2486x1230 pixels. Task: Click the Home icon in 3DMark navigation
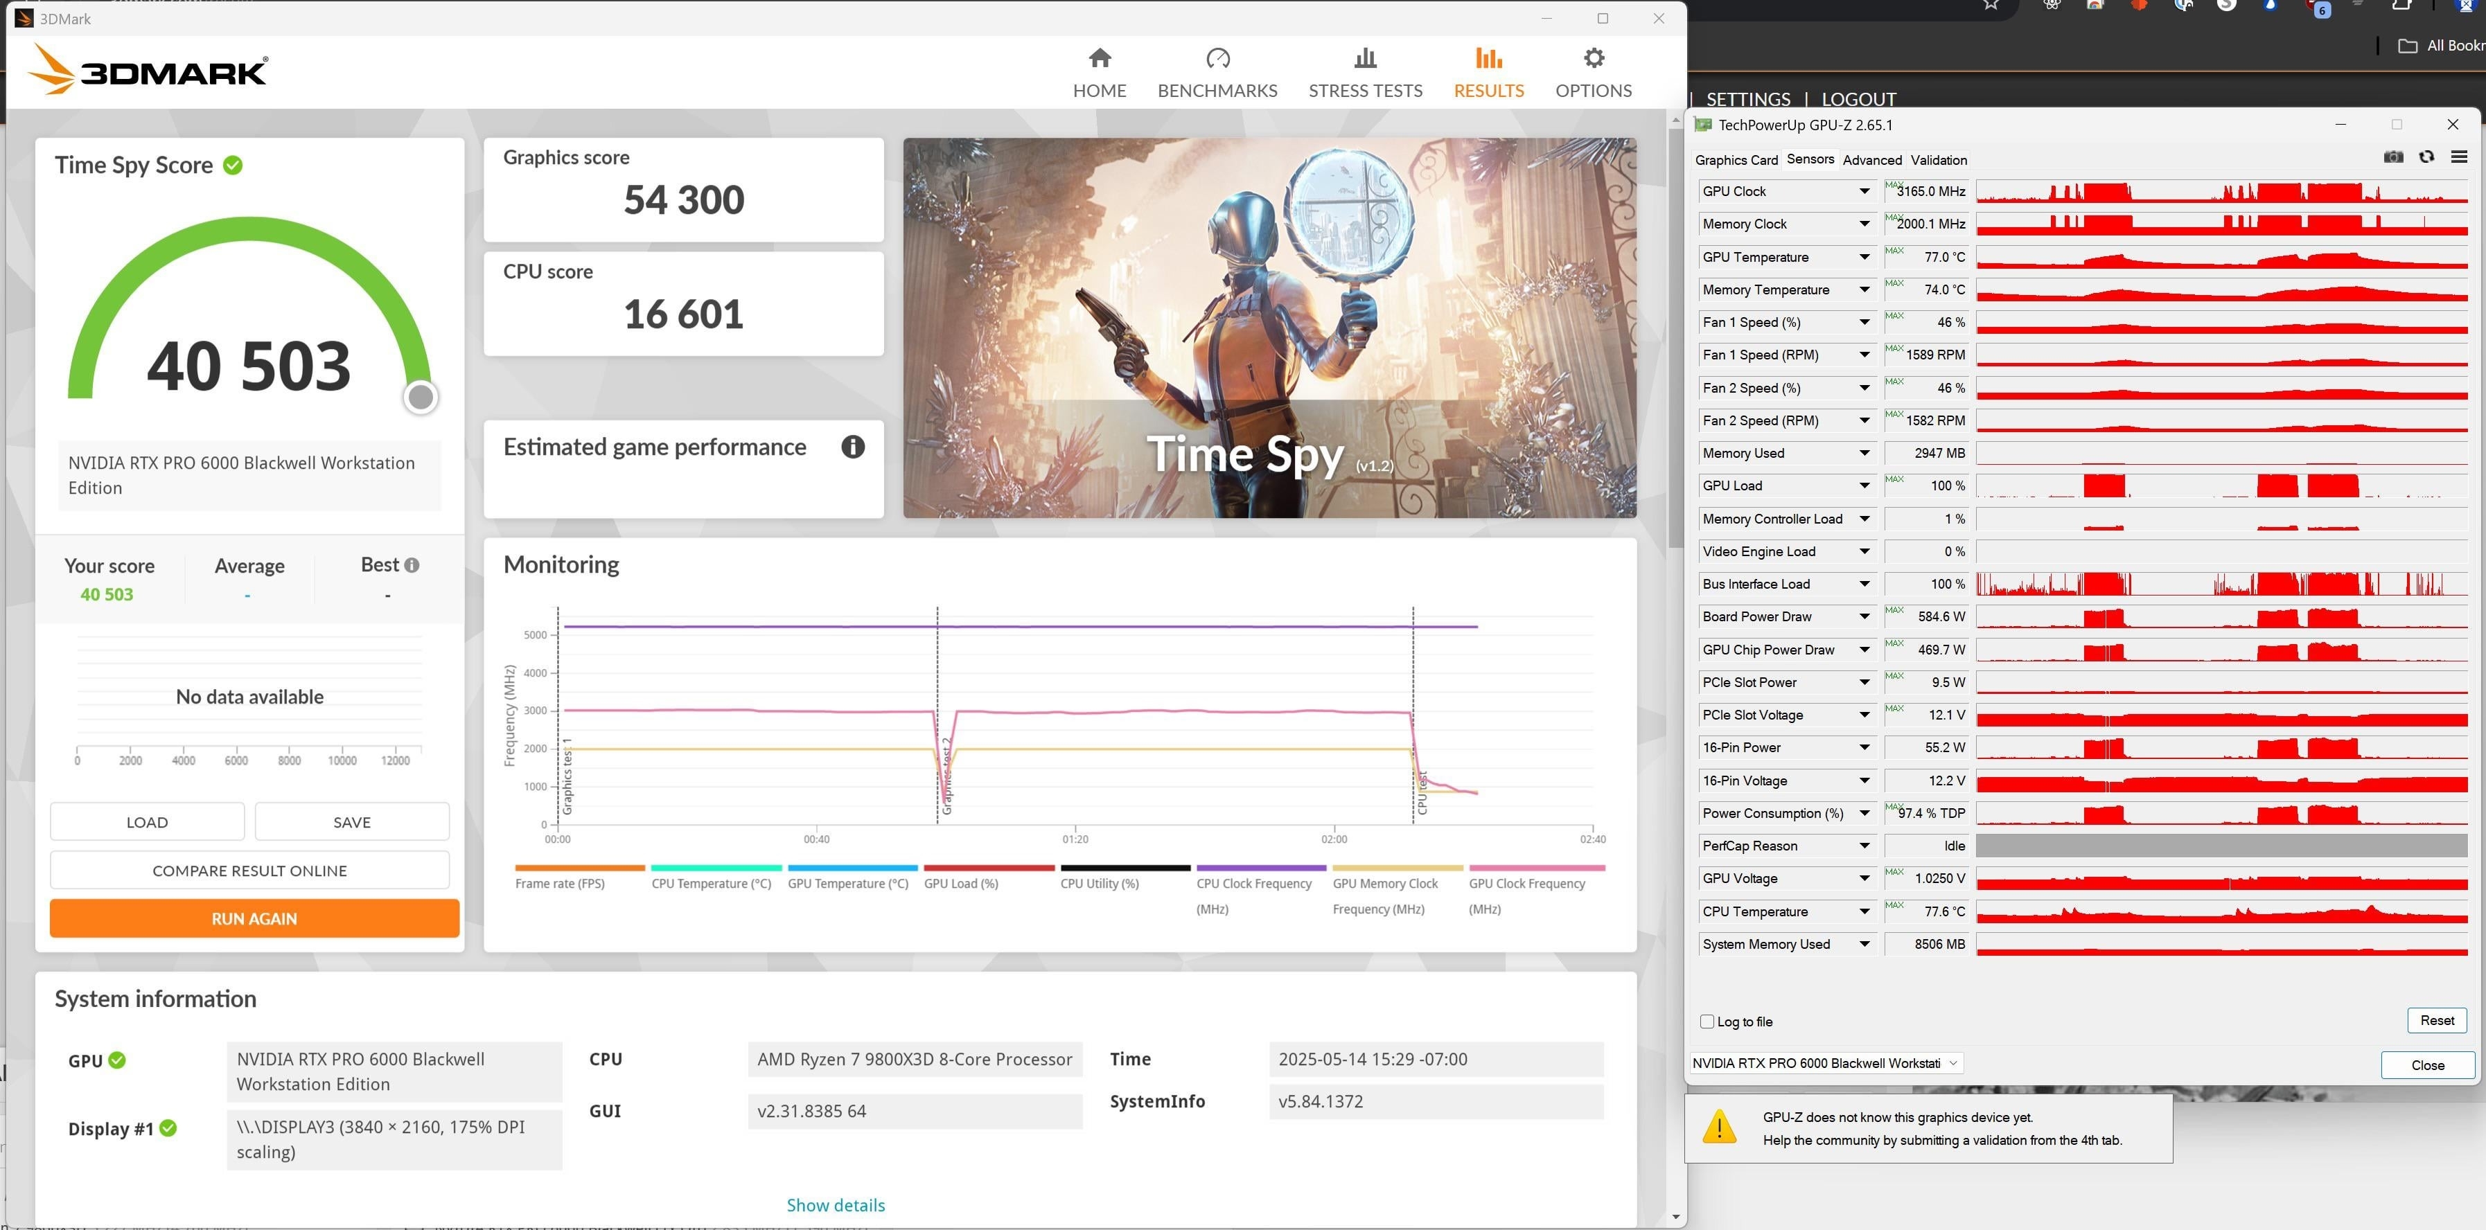click(x=1099, y=59)
